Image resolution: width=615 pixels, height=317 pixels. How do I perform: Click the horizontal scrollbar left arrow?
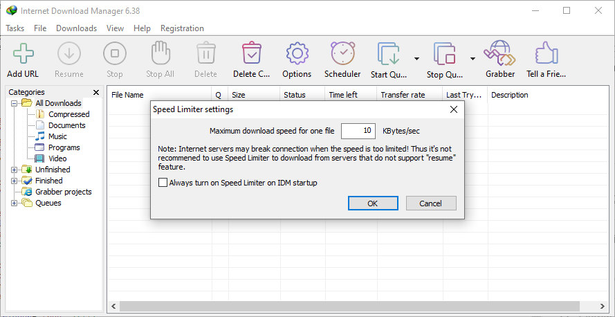113,306
